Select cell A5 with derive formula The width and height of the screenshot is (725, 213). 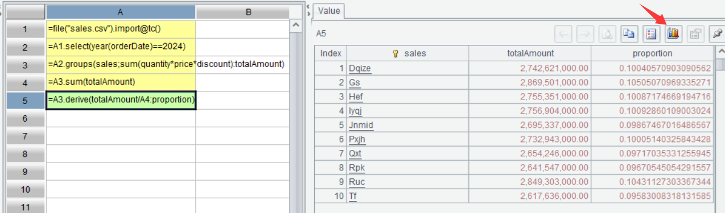coord(121,100)
